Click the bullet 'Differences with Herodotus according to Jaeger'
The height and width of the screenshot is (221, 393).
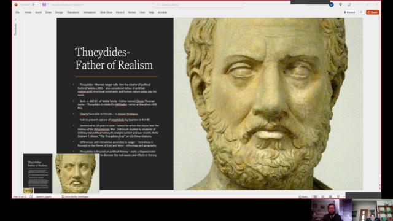[x=117, y=144]
